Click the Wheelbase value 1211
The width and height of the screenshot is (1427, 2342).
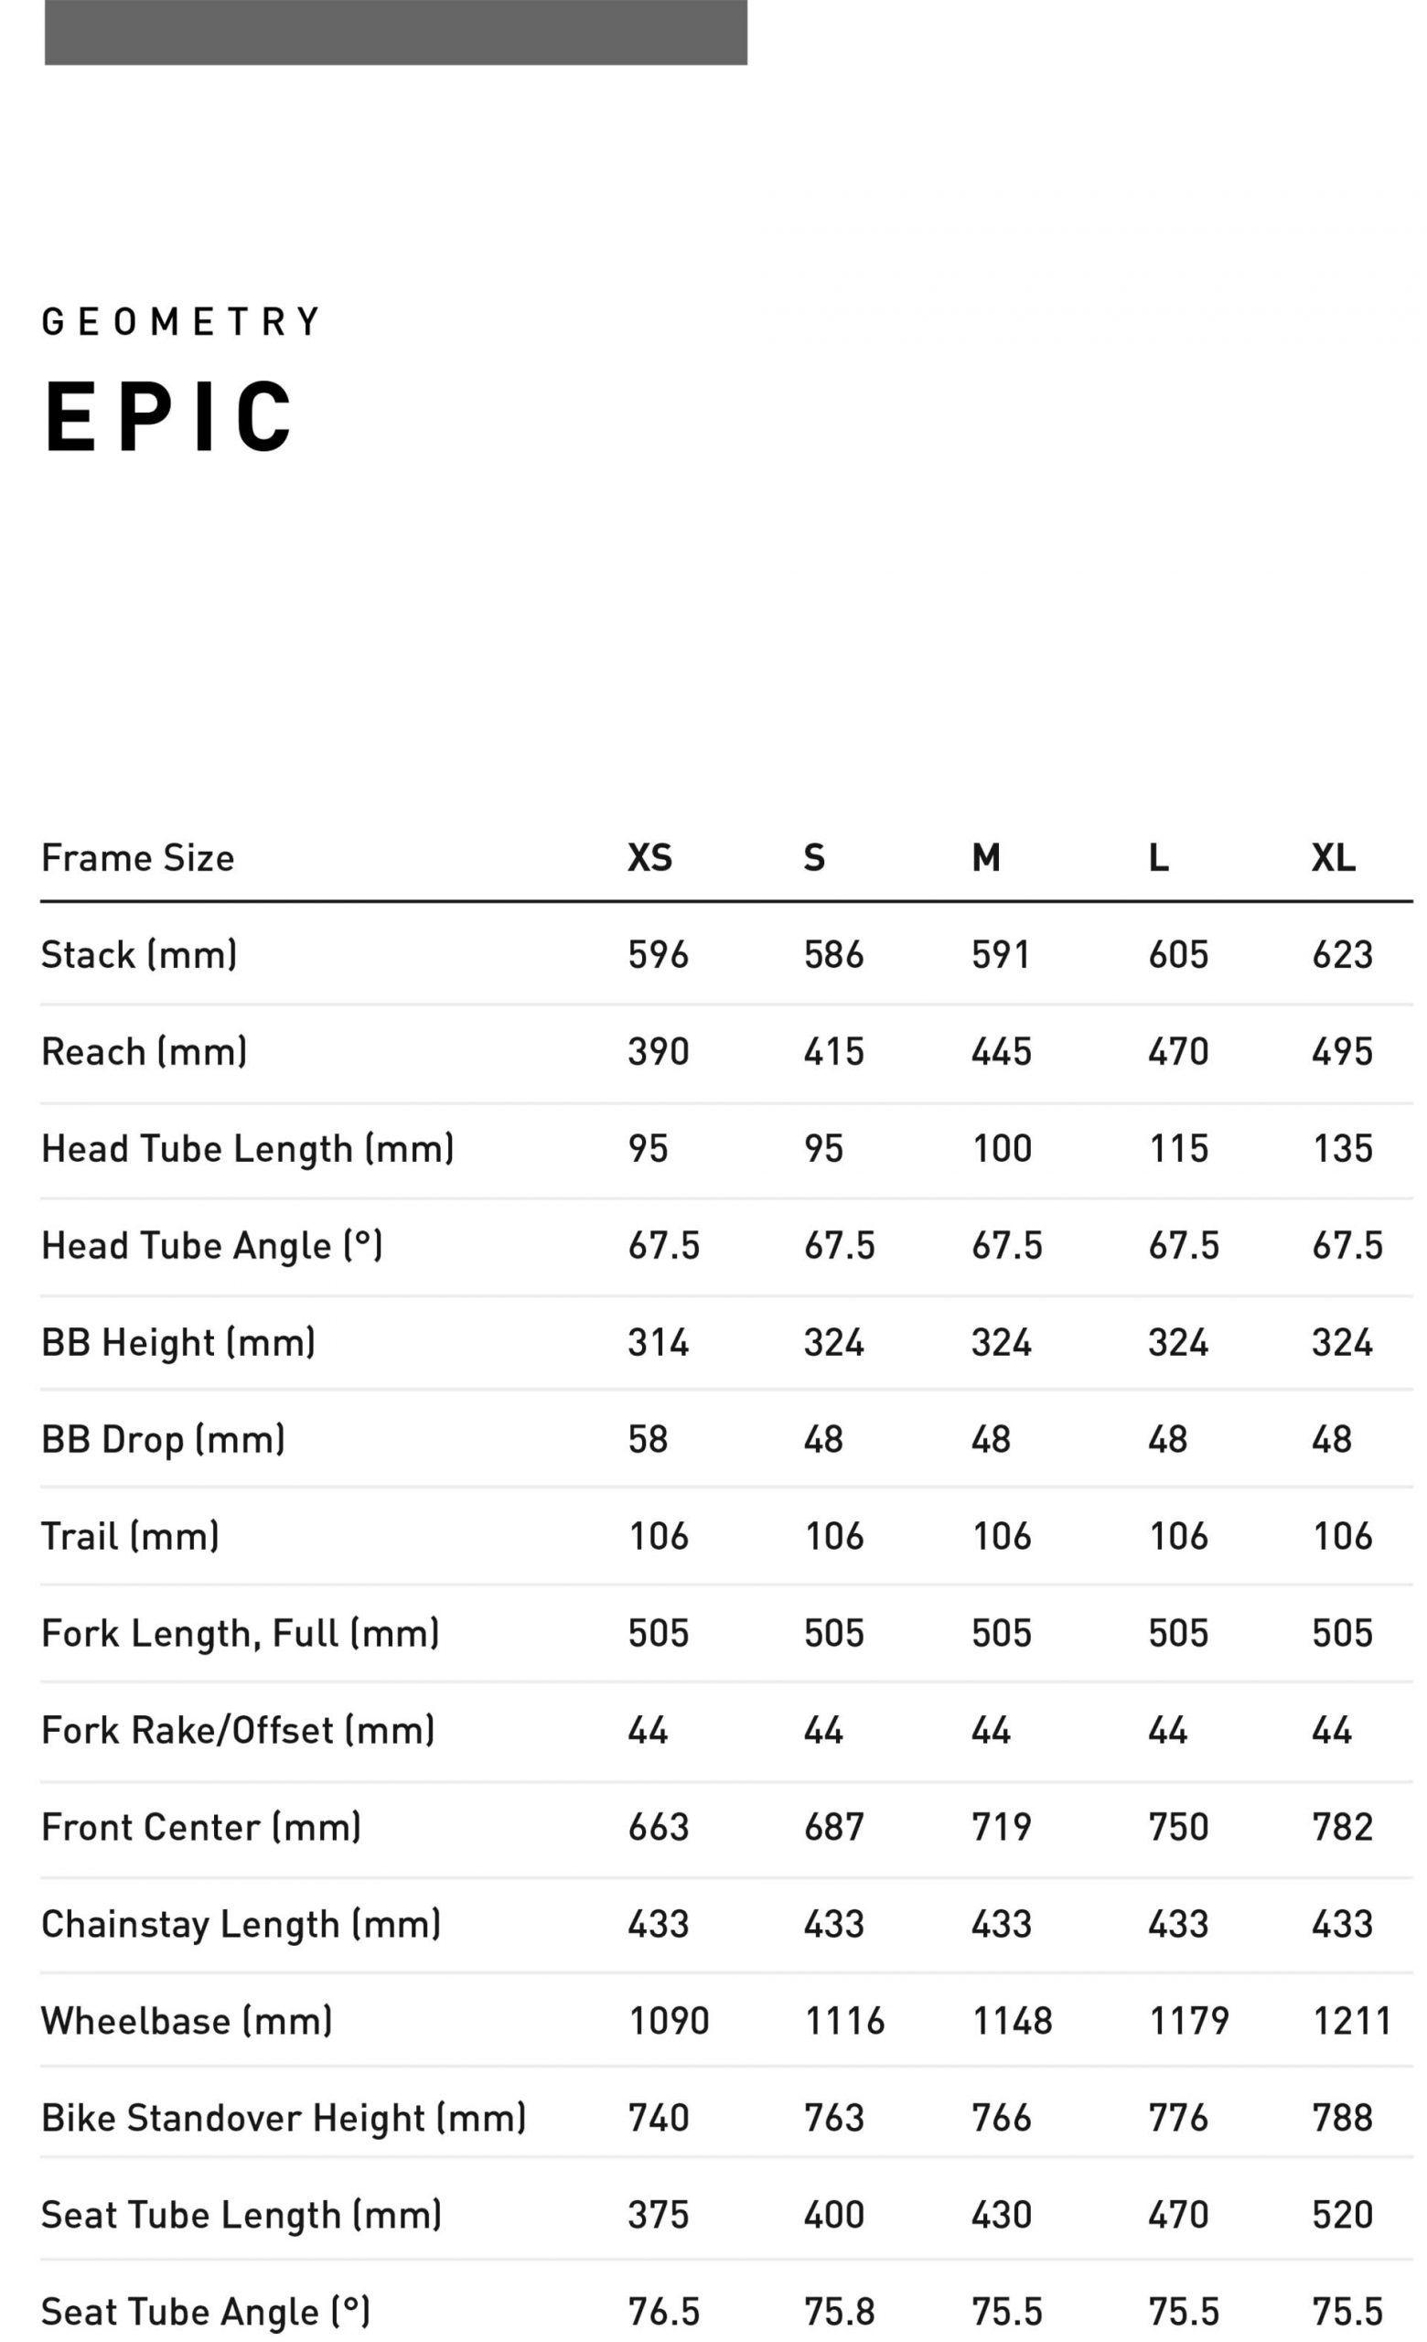coord(1352,2022)
